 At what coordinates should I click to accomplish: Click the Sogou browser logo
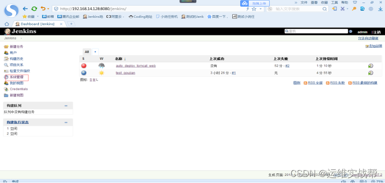tap(11, 10)
